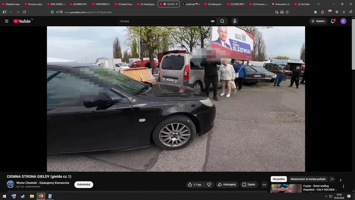355x200 pixels.
Task: Switch to the "RIYA SOKÓŁ" tab
Action: click(56, 4)
